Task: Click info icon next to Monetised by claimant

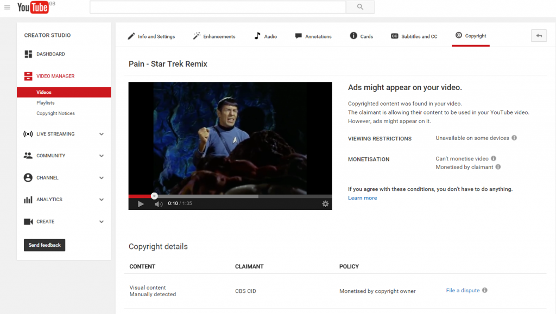Action: point(498,166)
